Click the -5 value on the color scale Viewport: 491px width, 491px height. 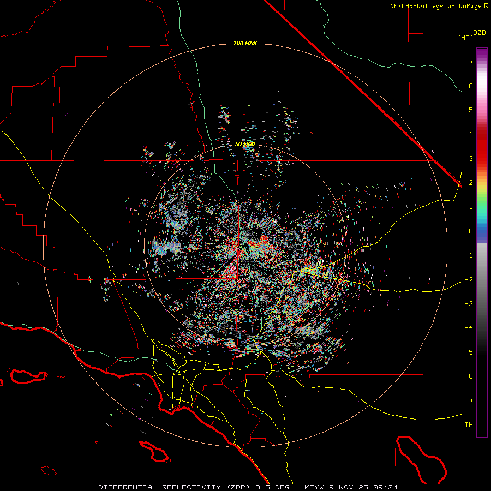click(x=469, y=352)
